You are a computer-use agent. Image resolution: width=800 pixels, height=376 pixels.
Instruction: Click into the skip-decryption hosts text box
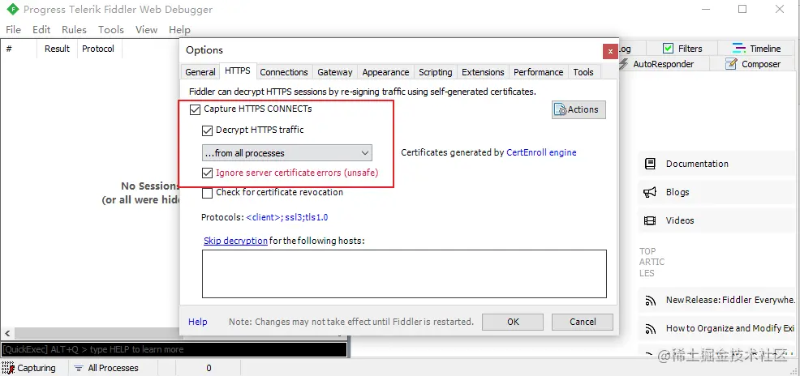coord(404,274)
